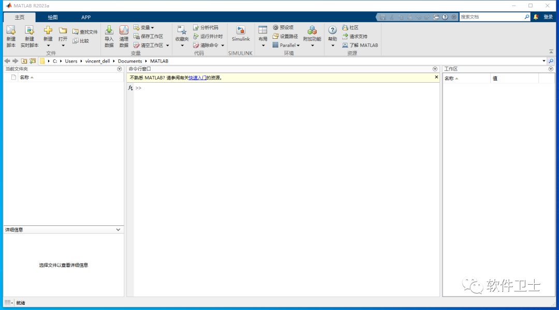Click the switch windows icon in quick access bar

coord(436,17)
